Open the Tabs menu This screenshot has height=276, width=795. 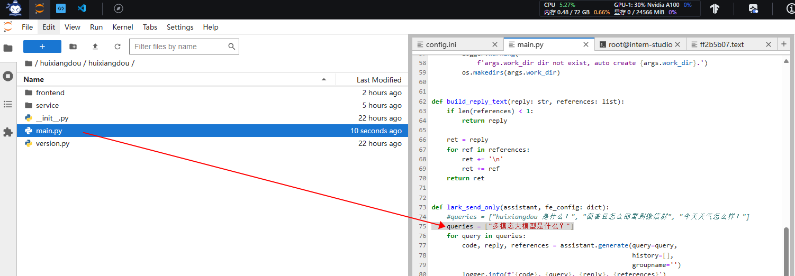(x=150, y=27)
